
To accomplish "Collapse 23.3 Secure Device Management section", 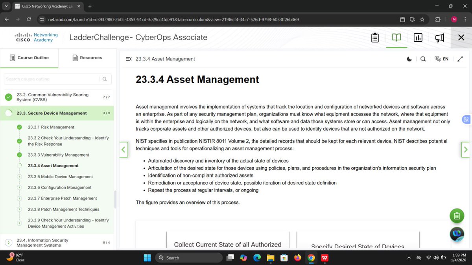I will click(57, 113).
